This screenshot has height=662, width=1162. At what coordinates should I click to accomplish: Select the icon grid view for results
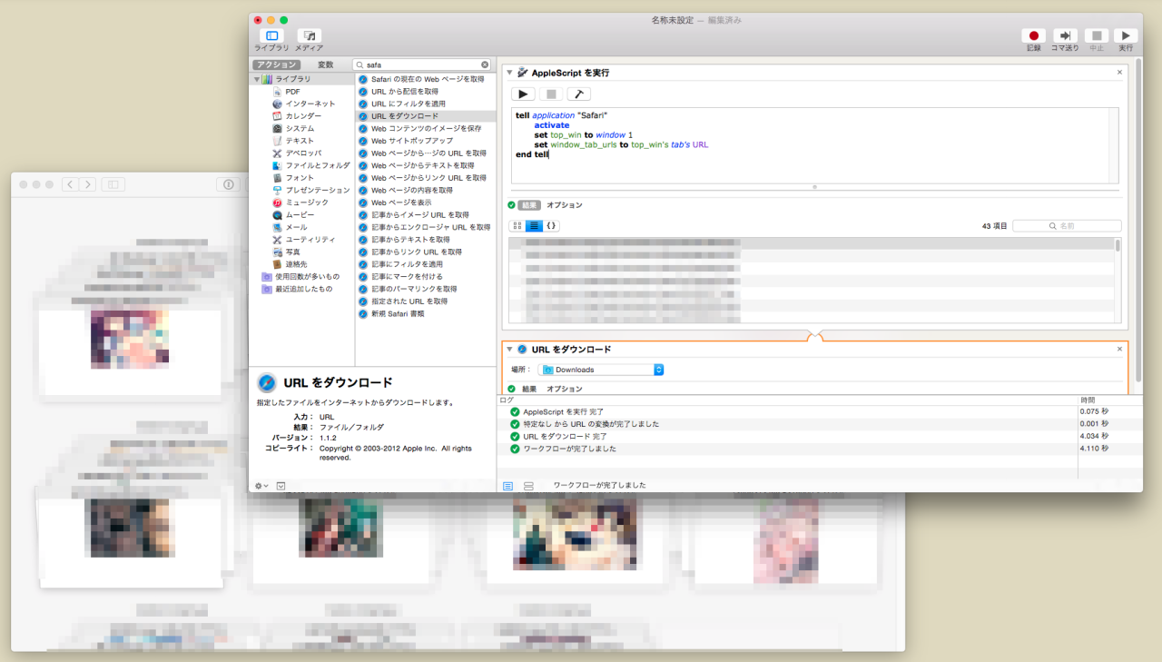click(517, 225)
